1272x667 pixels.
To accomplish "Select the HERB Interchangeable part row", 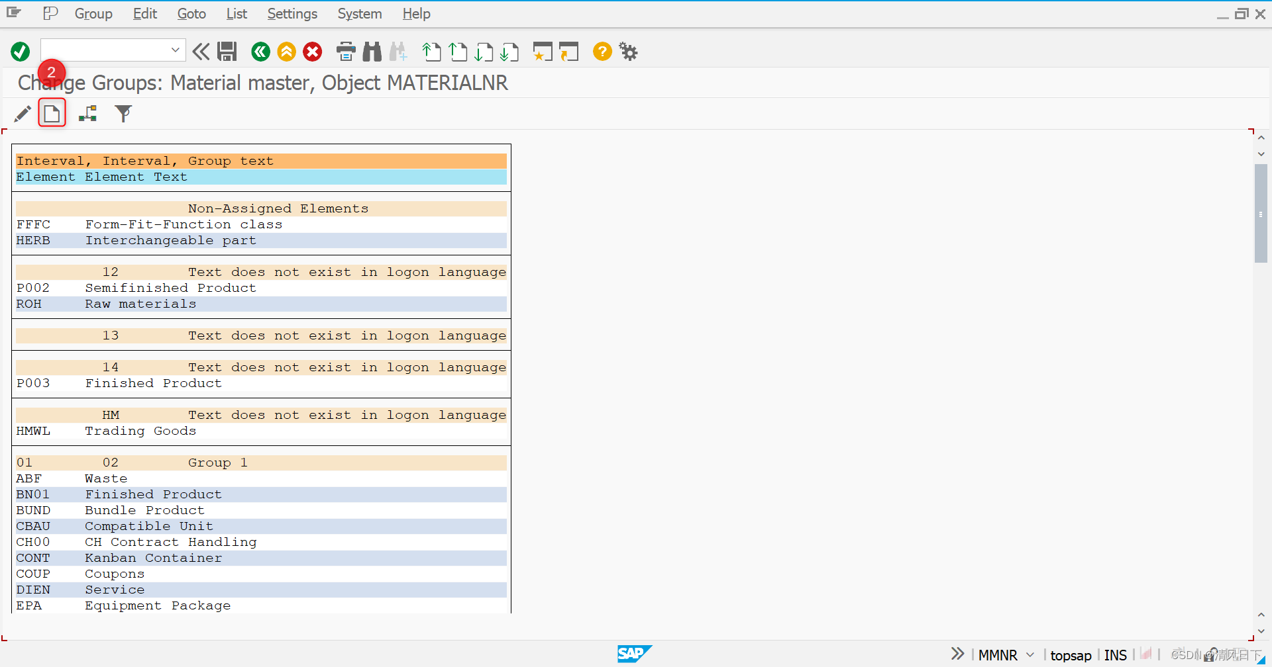I will [x=261, y=240].
